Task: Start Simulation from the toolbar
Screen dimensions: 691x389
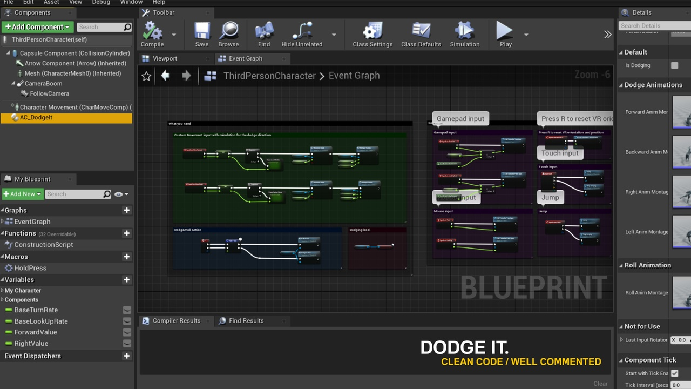Action: (465, 35)
